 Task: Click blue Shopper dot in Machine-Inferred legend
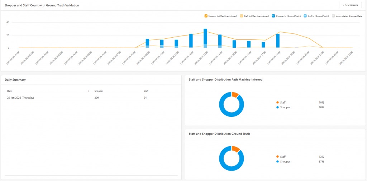[x=277, y=107]
